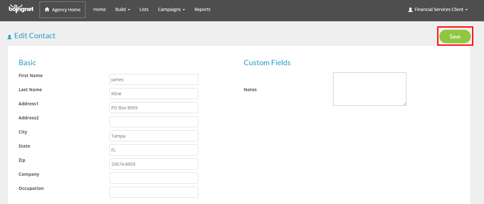Click the boingnet logo
Image resolution: width=484 pixels, height=204 pixels.
21,9
